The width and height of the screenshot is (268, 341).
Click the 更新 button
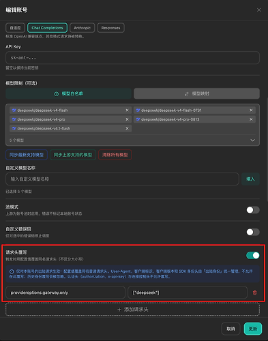click(x=253, y=329)
